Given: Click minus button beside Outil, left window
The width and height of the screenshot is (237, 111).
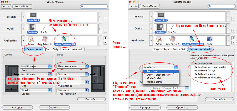Looking at the screenshot, I should coord(105,31).
